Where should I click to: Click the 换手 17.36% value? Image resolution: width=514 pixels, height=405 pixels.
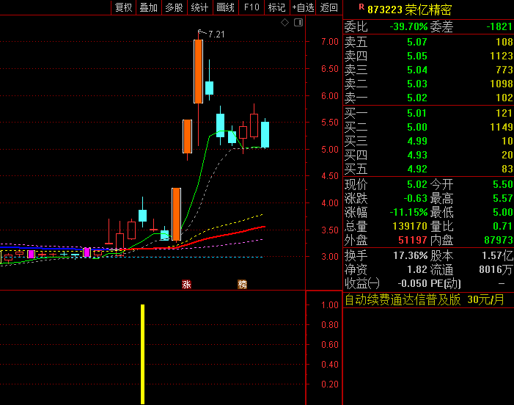[411, 255]
